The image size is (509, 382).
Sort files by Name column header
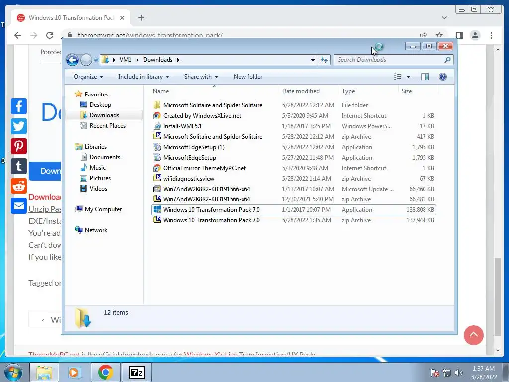tap(214, 91)
